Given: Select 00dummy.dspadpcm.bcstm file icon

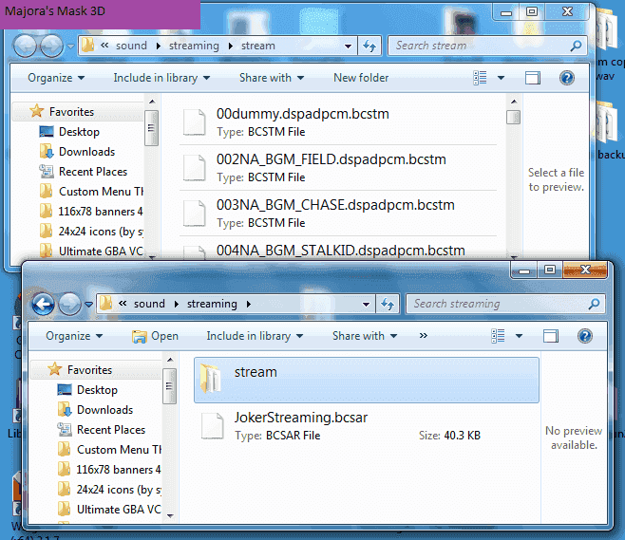Looking at the screenshot, I should [195, 121].
